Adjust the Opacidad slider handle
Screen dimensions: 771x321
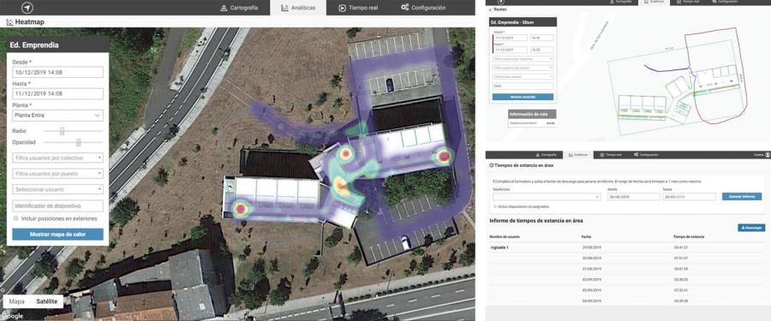78,142
